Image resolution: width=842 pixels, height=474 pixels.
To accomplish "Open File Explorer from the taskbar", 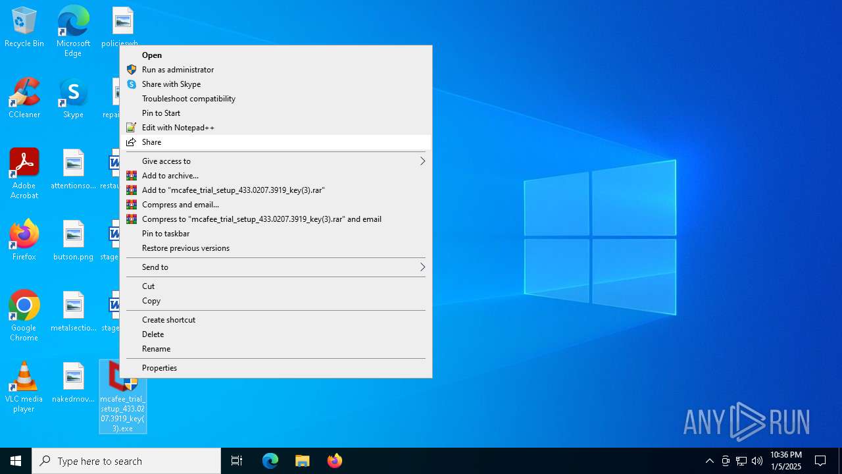I will [303, 461].
